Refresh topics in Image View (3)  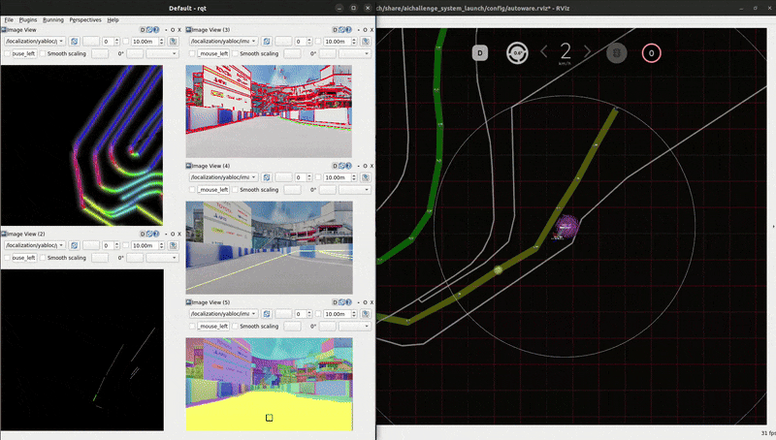[x=267, y=42]
